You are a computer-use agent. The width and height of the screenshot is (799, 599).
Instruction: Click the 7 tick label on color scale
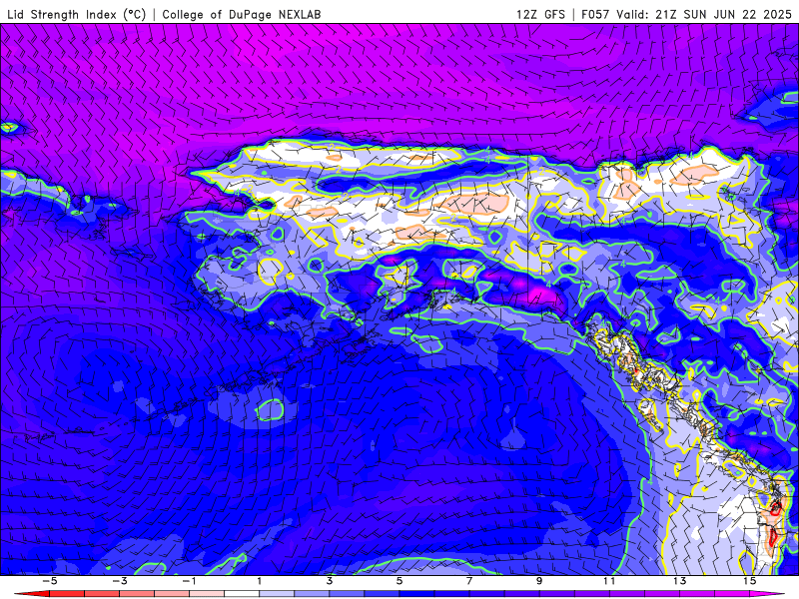[x=469, y=581]
